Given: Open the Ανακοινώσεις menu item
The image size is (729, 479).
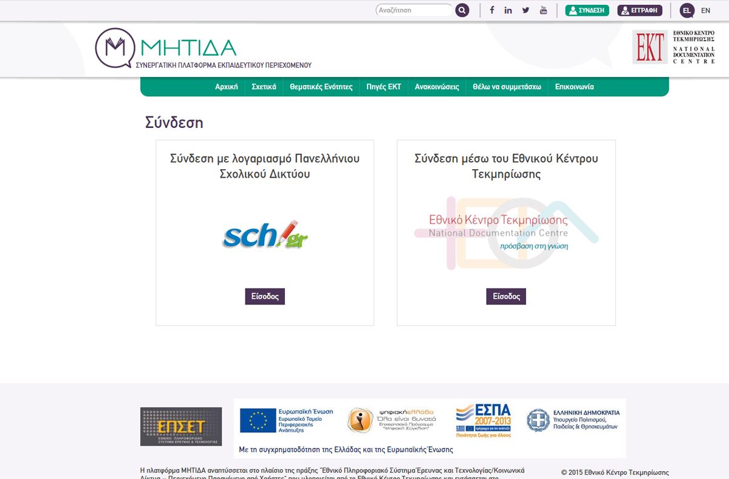Looking at the screenshot, I should (437, 87).
